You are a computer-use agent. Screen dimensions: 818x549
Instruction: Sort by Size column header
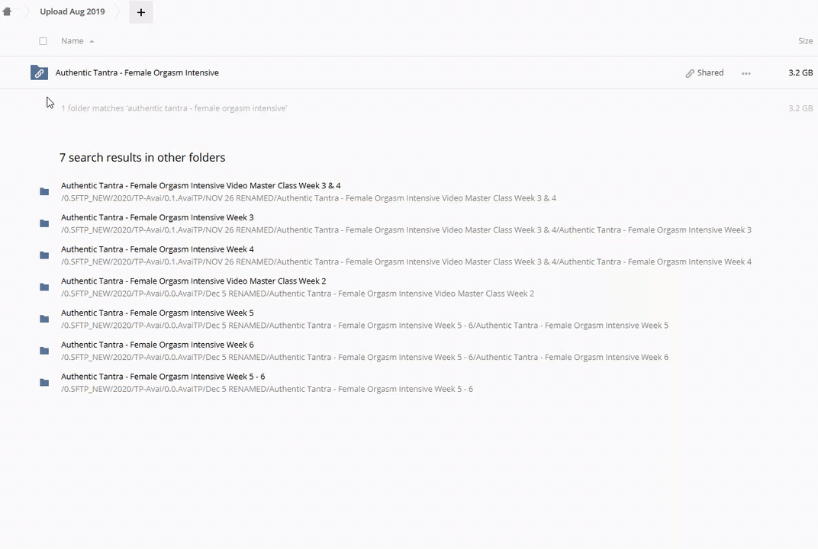click(x=804, y=41)
